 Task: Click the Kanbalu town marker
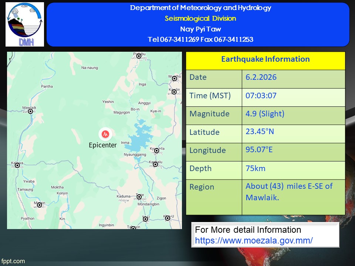click(155, 164)
